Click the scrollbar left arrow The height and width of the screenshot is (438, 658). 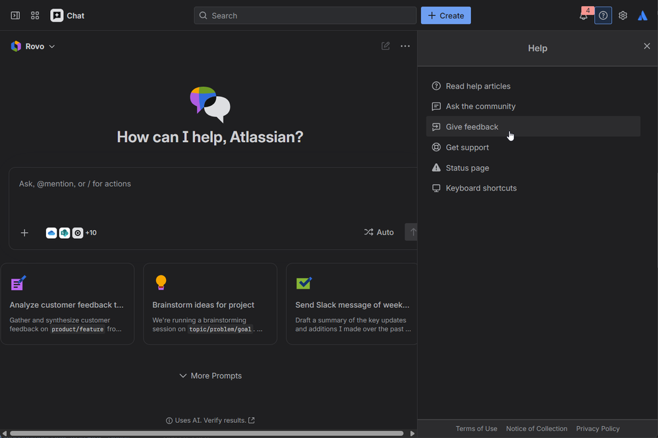pos(4,433)
